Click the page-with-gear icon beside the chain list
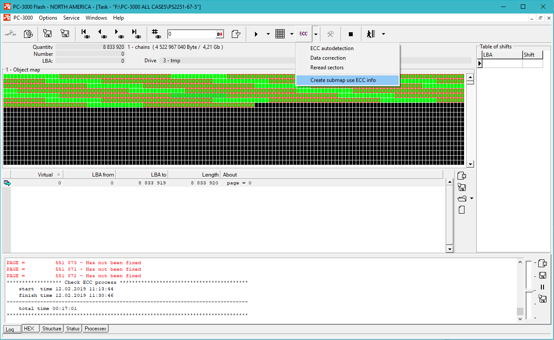Viewport: 554px width, 340px height. pos(462,176)
